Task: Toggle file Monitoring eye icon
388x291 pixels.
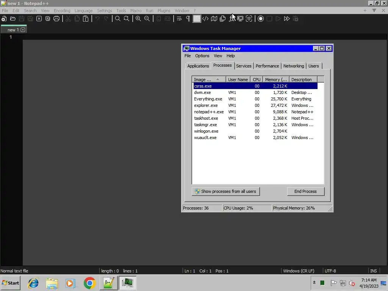Action: 249,19
